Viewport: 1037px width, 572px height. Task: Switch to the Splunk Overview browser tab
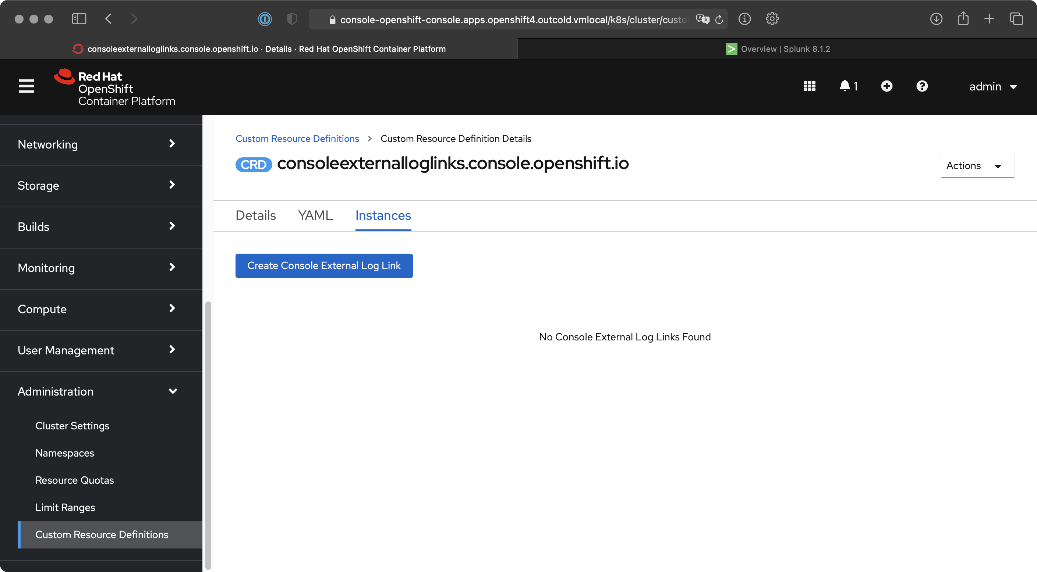(x=777, y=49)
